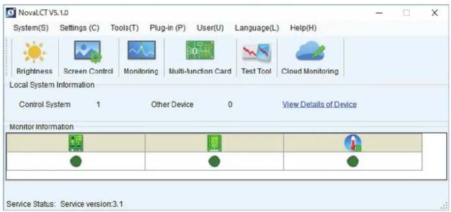Click the Monitor Information heading

click(x=41, y=127)
